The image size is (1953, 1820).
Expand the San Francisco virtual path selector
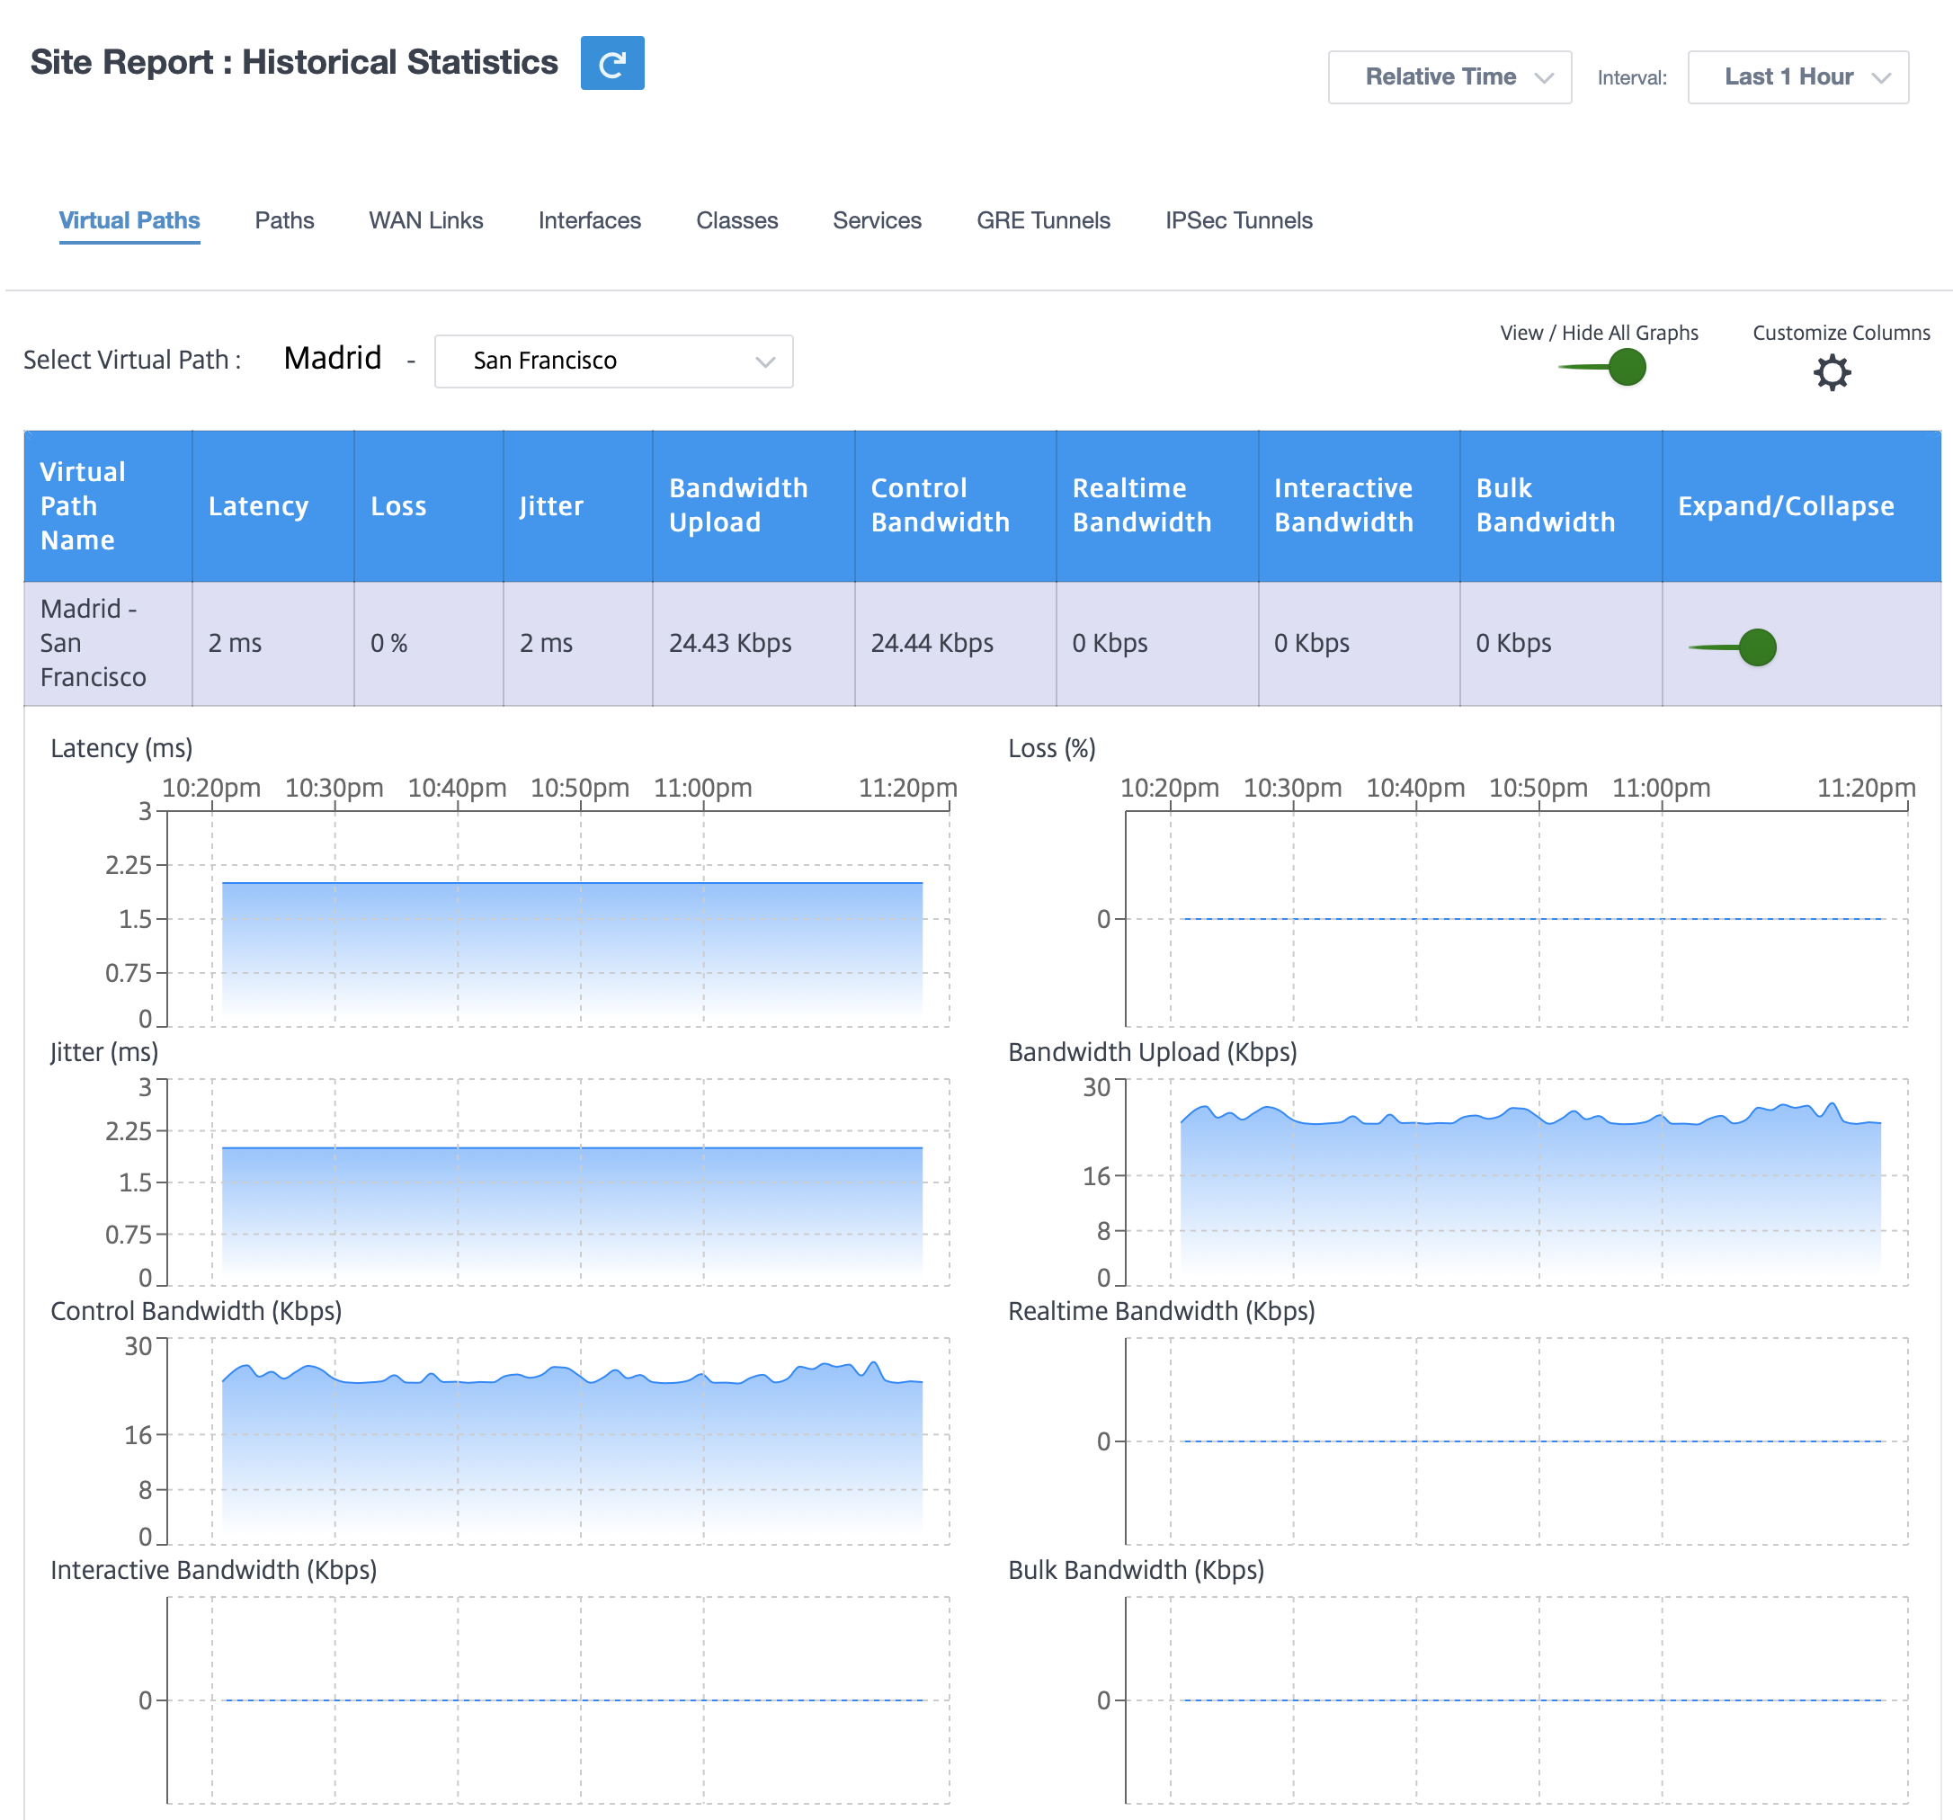613,361
